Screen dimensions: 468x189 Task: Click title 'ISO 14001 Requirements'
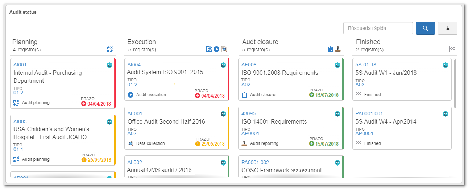(274, 121)
